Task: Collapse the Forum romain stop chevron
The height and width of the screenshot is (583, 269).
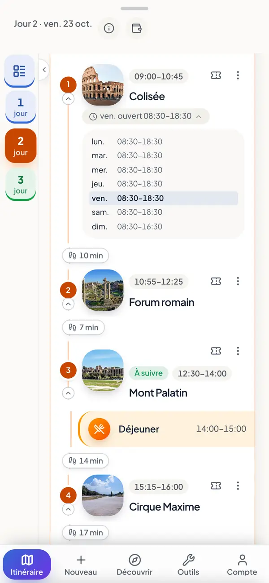Action: [68, 304]
